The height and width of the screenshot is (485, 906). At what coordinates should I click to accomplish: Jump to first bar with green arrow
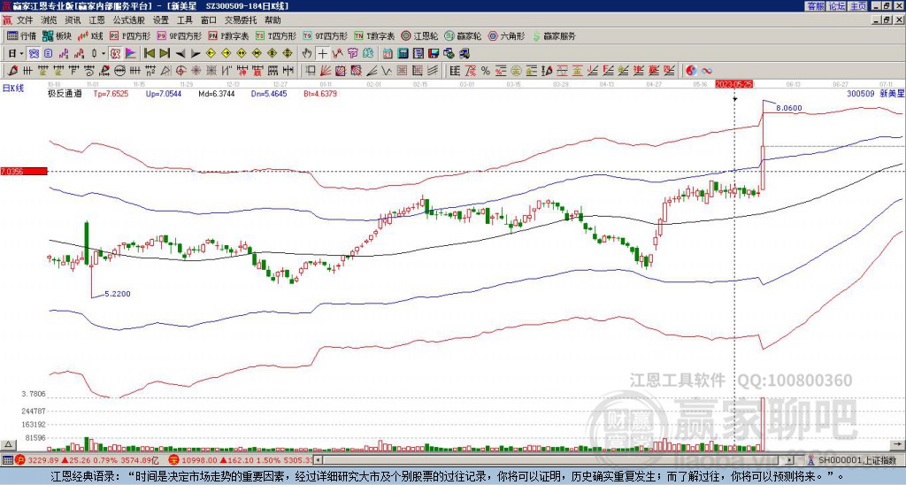[x=149, y=53]
